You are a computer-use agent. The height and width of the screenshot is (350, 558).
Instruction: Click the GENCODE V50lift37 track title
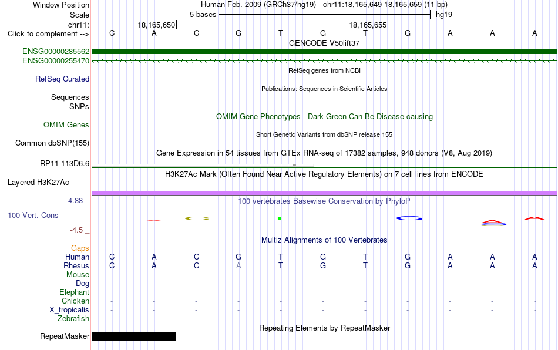pyautogui.click(x=324, y=43)
